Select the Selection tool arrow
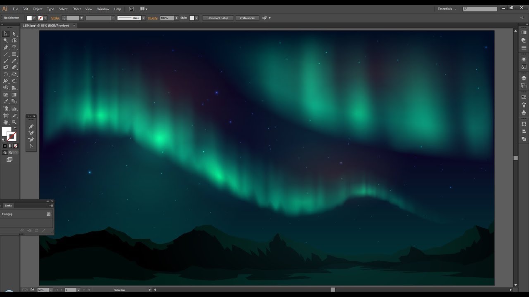The width and height of the screenshot is (529, 297). pyautogui.click(x=6, y=34)
